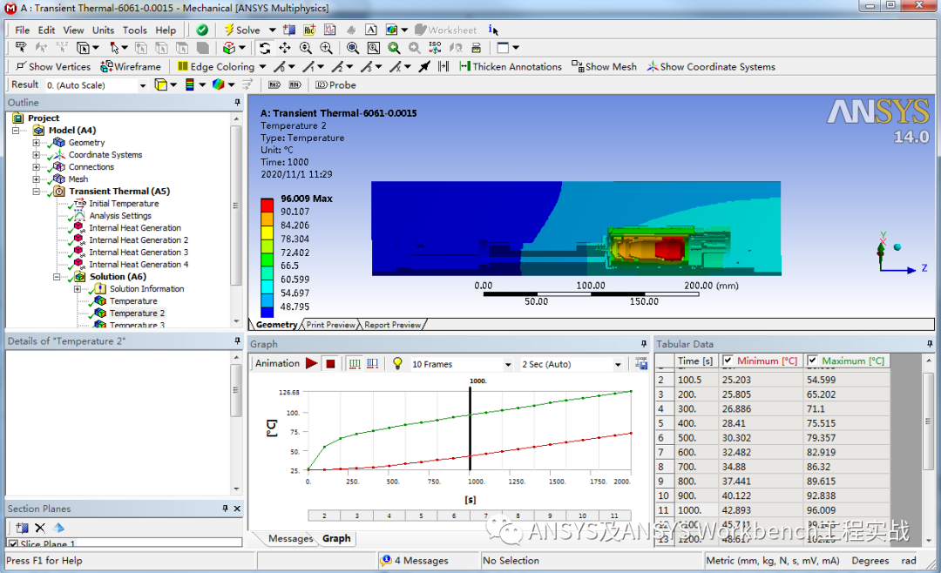Toggle Wireframe display
Screen dimensions: 941x573
click(x=131, y=66)
